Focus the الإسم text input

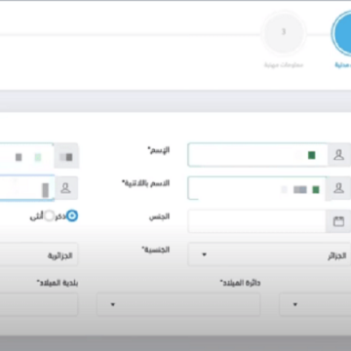26,155
